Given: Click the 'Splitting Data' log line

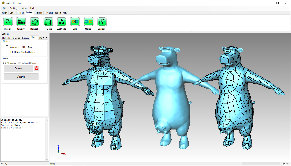Looking at the screenshot, I should coord(10,125).
